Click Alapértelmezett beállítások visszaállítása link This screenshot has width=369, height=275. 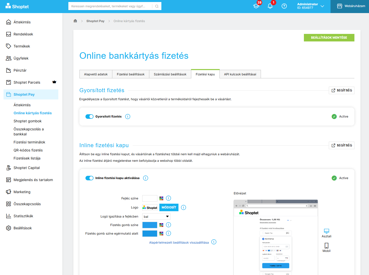[179, 243]
